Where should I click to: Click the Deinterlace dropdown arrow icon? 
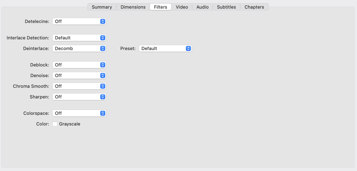tap(103, 49)
